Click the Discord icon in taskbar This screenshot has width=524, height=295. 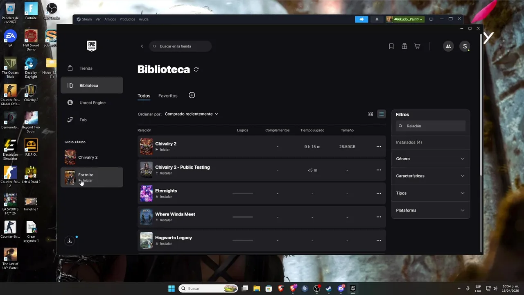click(x=341, y=288)
